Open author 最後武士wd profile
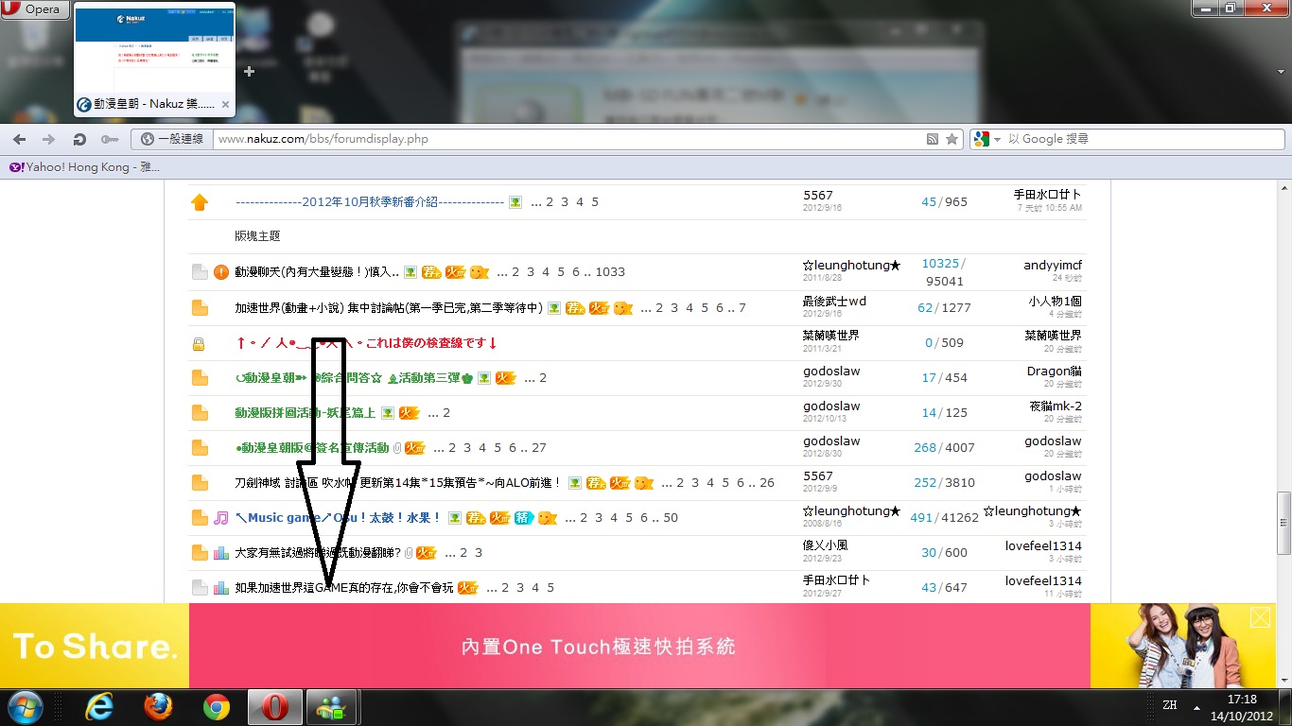Screen dimensions: 1292x726 click(x=834, y=302)
